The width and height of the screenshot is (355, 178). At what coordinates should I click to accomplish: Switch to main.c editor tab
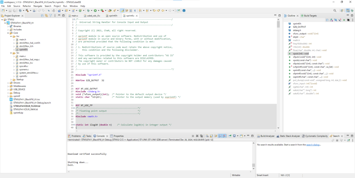[75, 16]
